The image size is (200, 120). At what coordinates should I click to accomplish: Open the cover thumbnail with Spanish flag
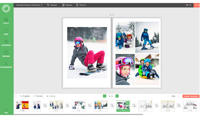22,106
